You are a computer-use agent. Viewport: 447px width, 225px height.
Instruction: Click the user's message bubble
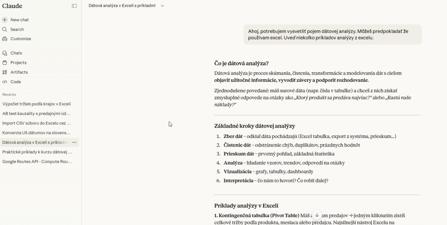click(332, 35)
